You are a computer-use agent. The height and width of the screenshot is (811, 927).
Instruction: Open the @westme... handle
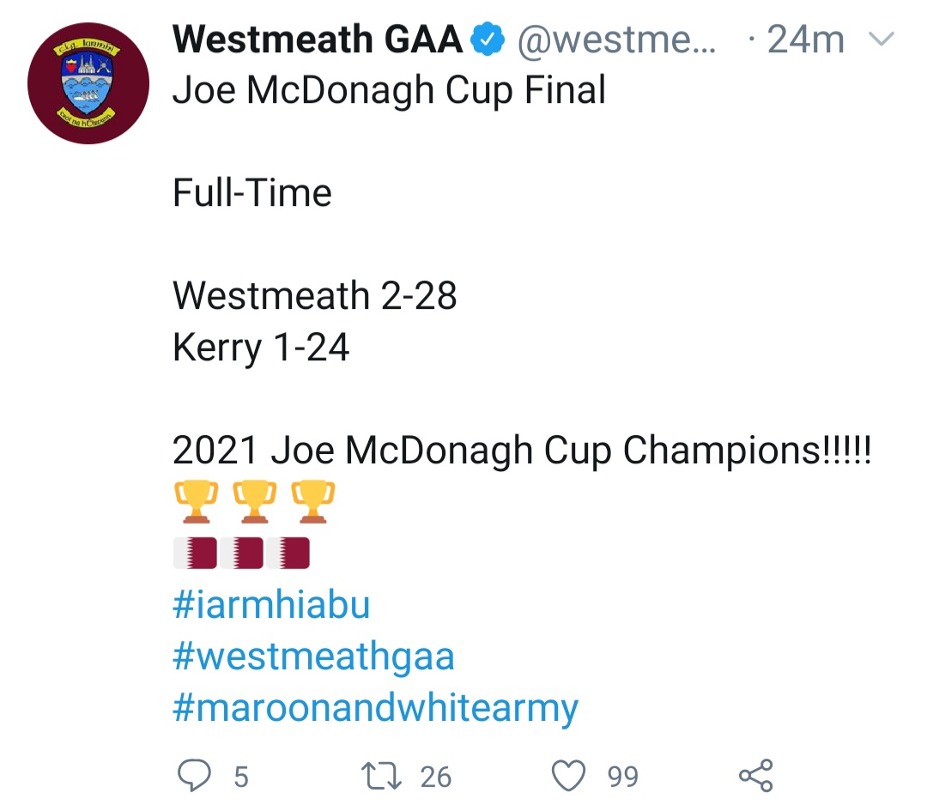(616, 40)
